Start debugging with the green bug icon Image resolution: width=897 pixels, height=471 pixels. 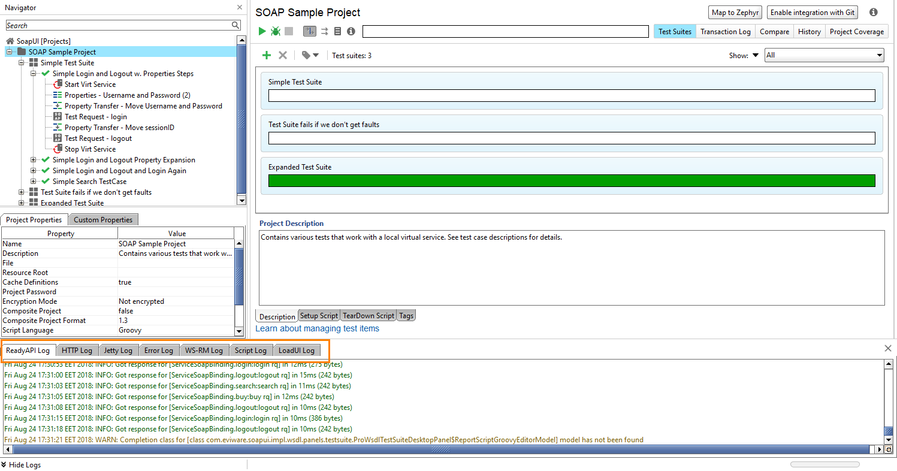click(x=276, y=31)
